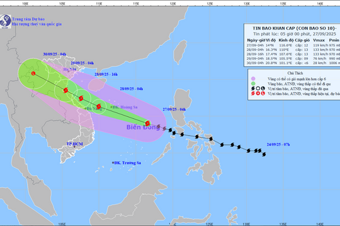Click the 28/09/25 - 04h time label
Screen dimensions: 340x226
(132, 89)
